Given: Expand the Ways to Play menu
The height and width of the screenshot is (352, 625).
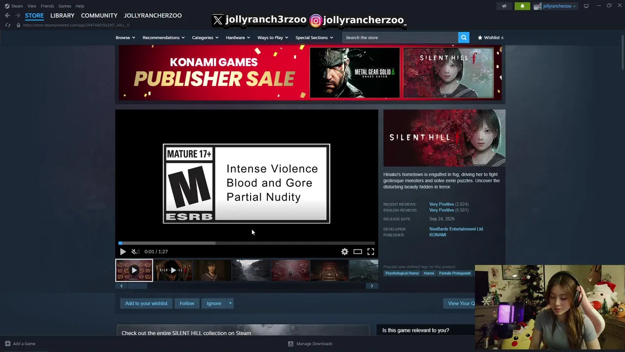Looking at the screenshot, I should [272, 38].
